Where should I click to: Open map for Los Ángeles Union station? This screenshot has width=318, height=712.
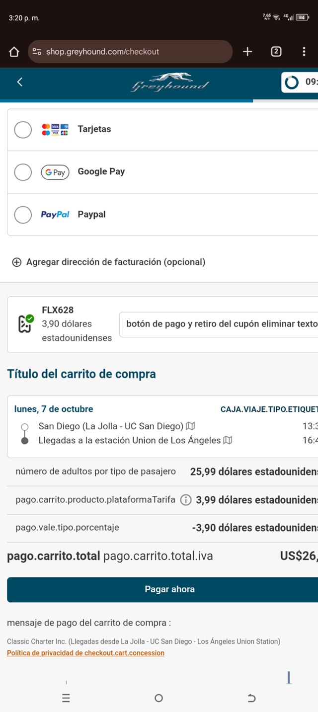(x=228, y=440)
